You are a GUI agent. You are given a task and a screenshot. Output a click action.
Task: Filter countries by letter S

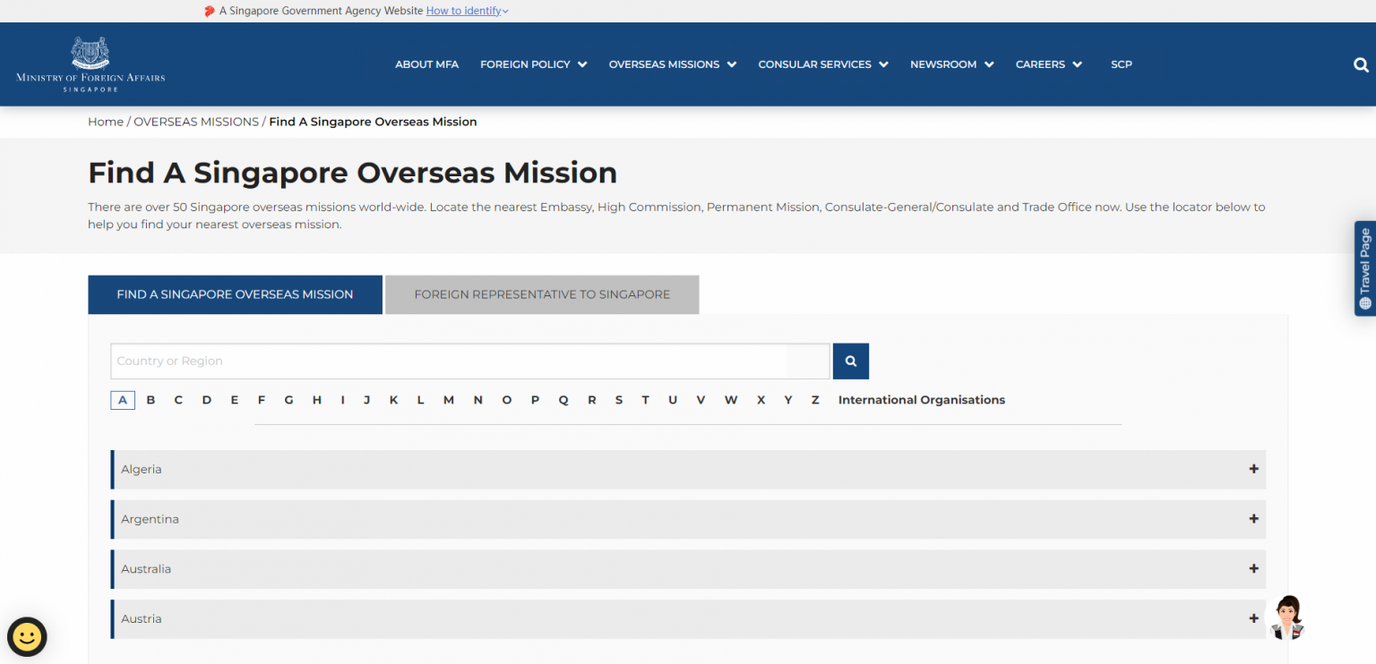tap(618, 400)
